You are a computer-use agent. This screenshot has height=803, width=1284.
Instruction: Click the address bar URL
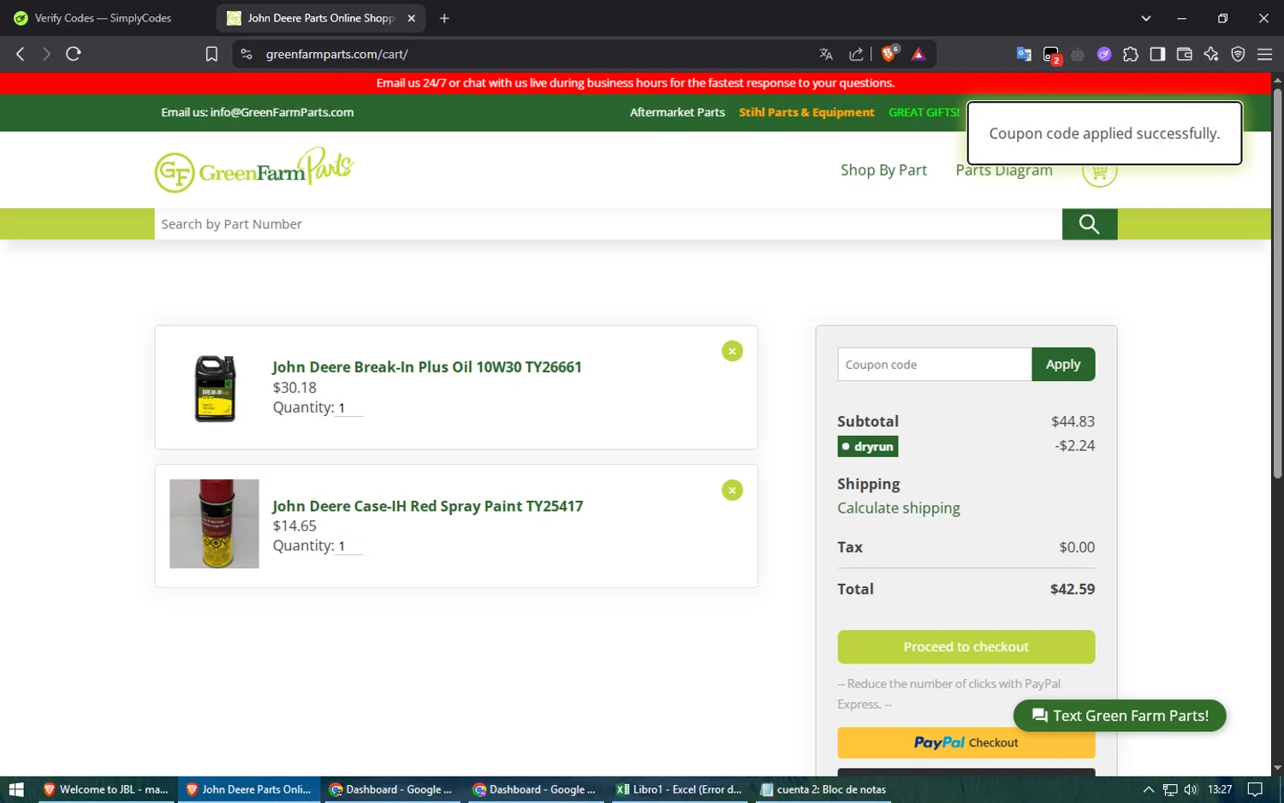tap(336, 54)
